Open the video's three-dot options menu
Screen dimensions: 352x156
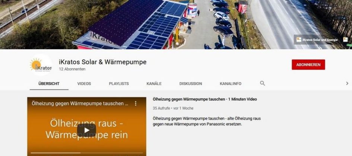136,103
